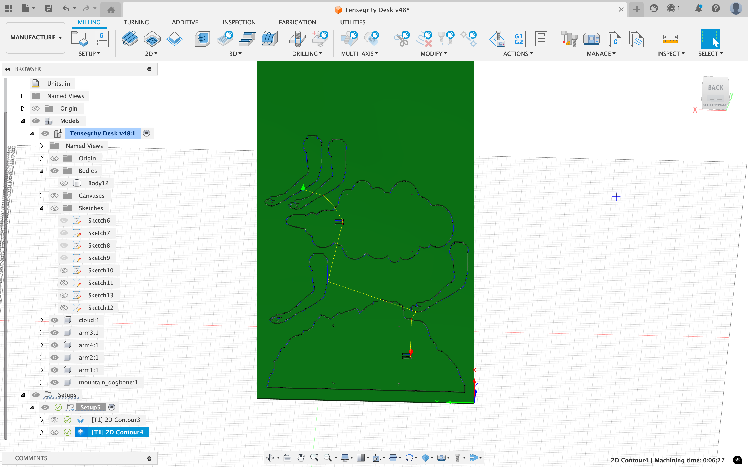The height and width of the screenshot is (467, 748).
Task: Click the Delete Passes modify icon
Action: point(424,39)
